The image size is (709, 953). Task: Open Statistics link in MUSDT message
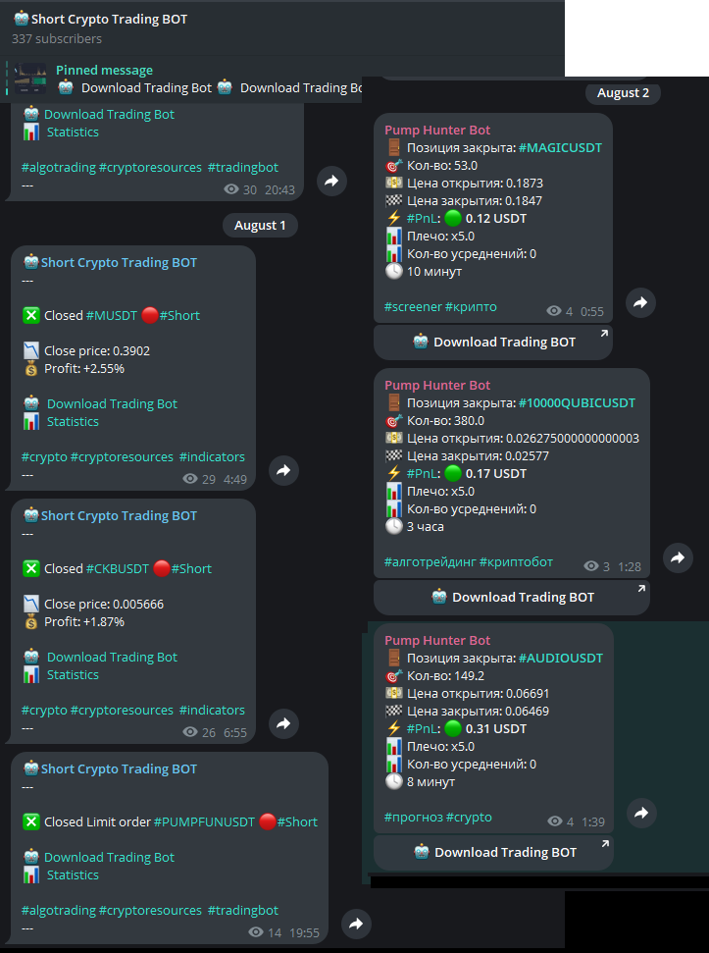point(73,421)
